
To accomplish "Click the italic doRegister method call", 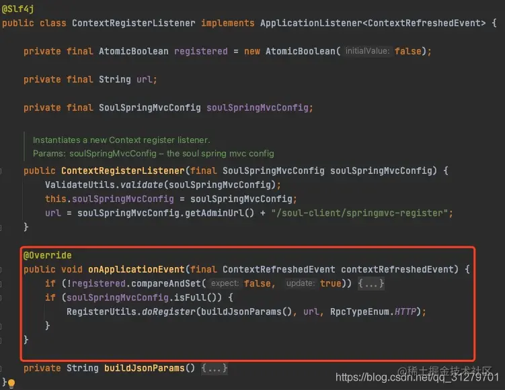I will click(168, 312).
